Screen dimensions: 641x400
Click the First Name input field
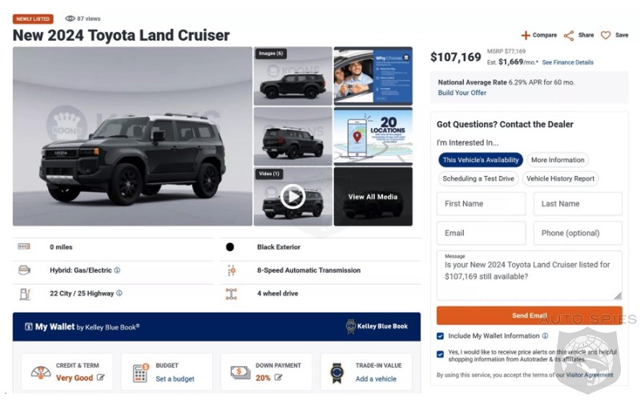481,204
